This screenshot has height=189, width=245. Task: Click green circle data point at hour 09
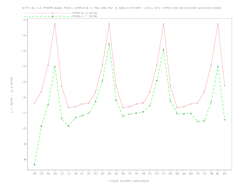tap(55, 67)
